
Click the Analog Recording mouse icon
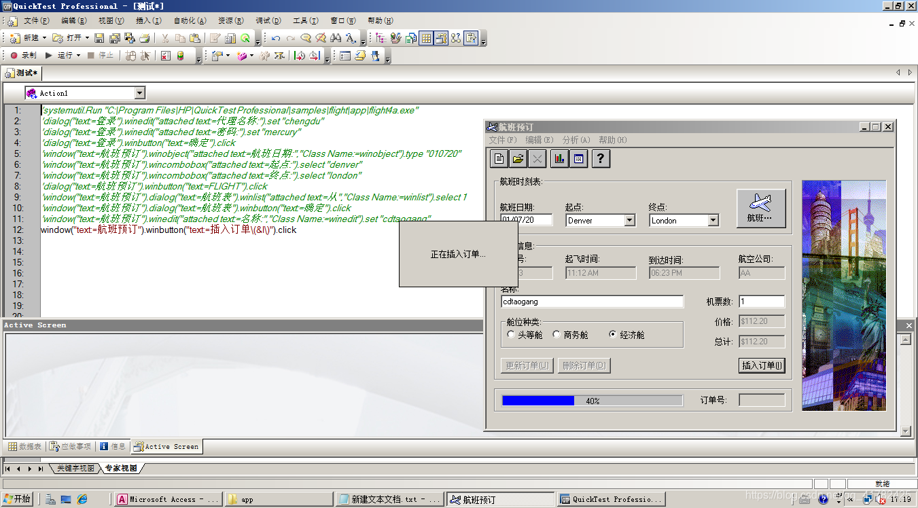[x=130, y=55]
